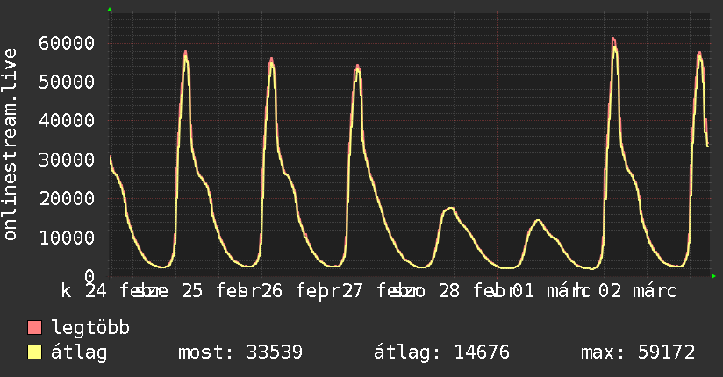Click the átlag: 14676 statistic
723x377 pixels.
click(441, 352)
